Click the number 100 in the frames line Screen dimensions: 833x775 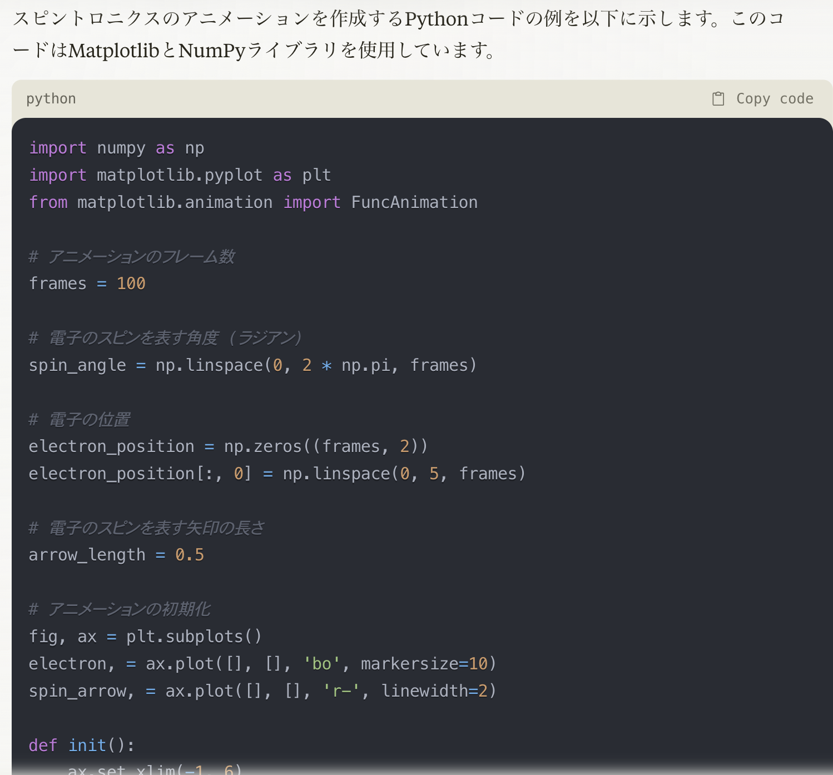click(131, 284)
